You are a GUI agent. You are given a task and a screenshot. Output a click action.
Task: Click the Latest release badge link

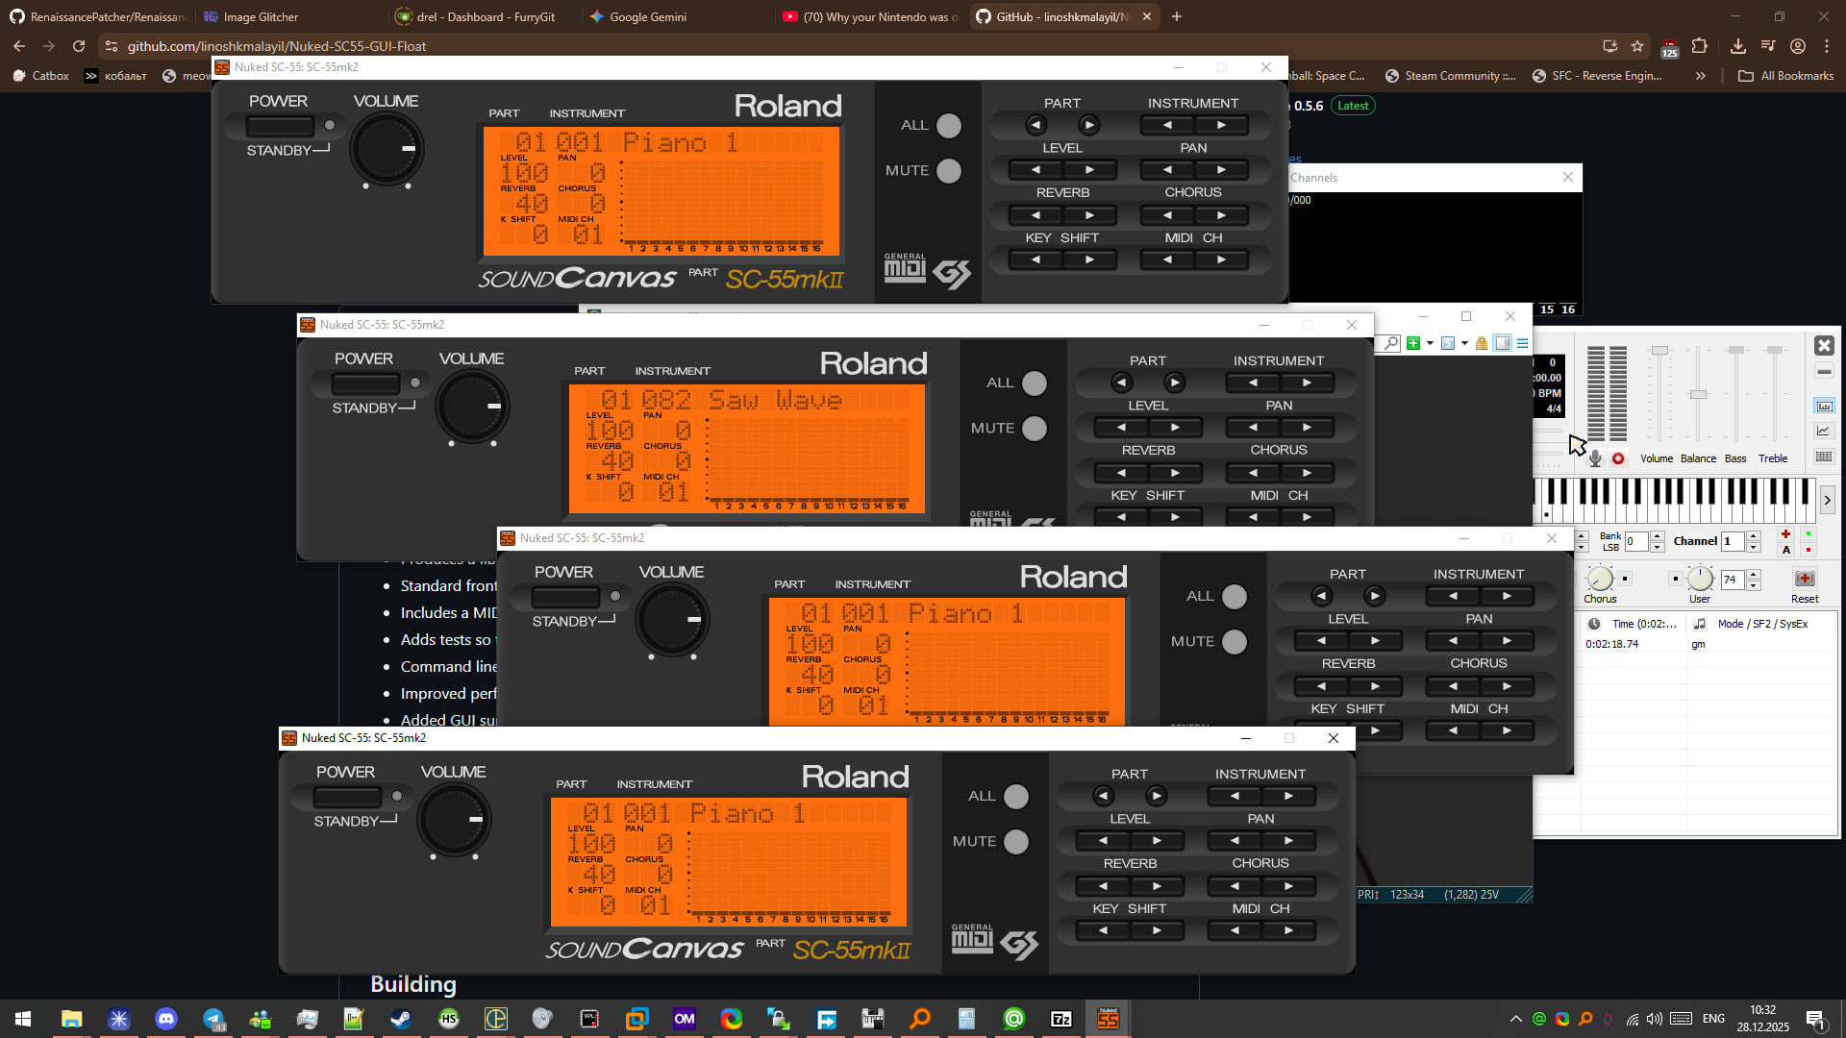[x=1352, y=106]
